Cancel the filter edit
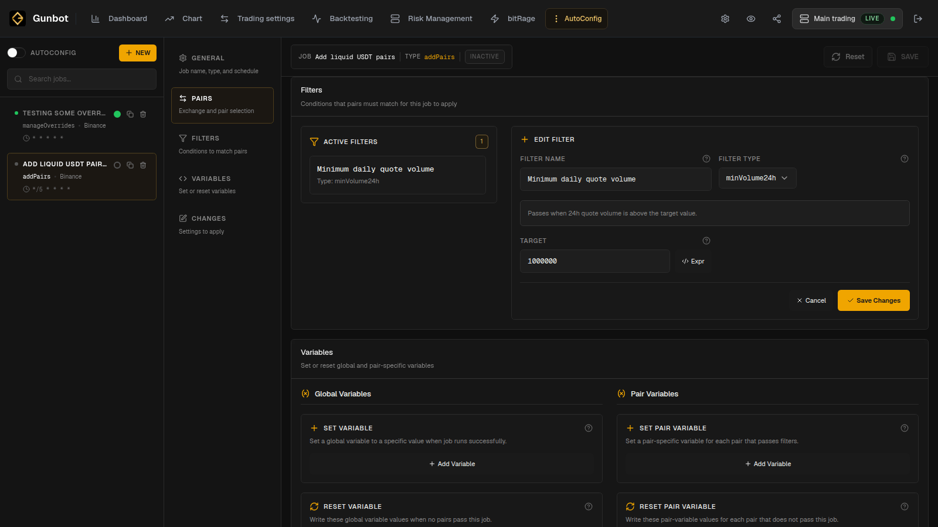Screen dimensions: 938x527 (x=811, y=300)
